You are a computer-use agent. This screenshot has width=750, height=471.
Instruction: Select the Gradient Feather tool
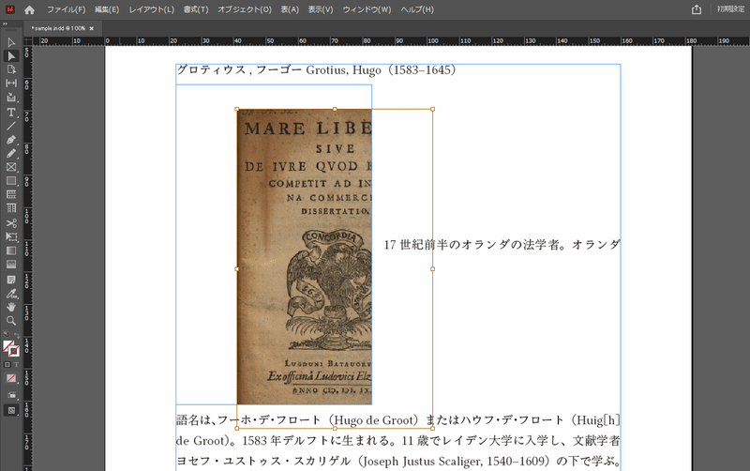click(x=11, y=265)
